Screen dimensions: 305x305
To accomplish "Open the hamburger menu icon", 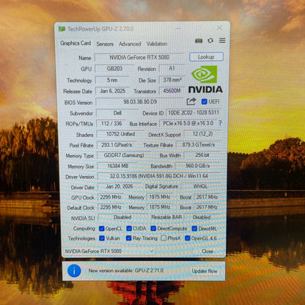I will (x=222, y=40).
